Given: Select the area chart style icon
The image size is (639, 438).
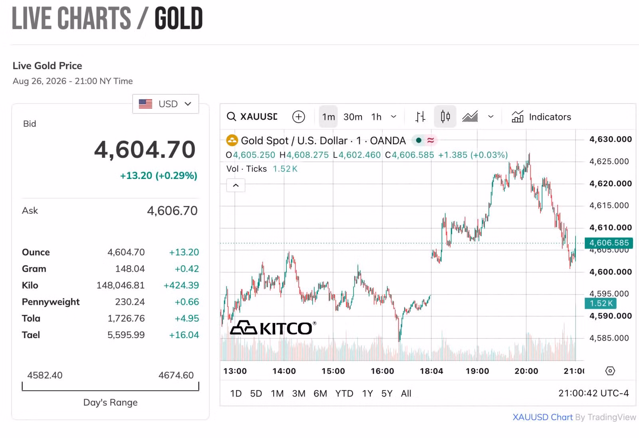Looking at the screenshot, I should point(470,117).
